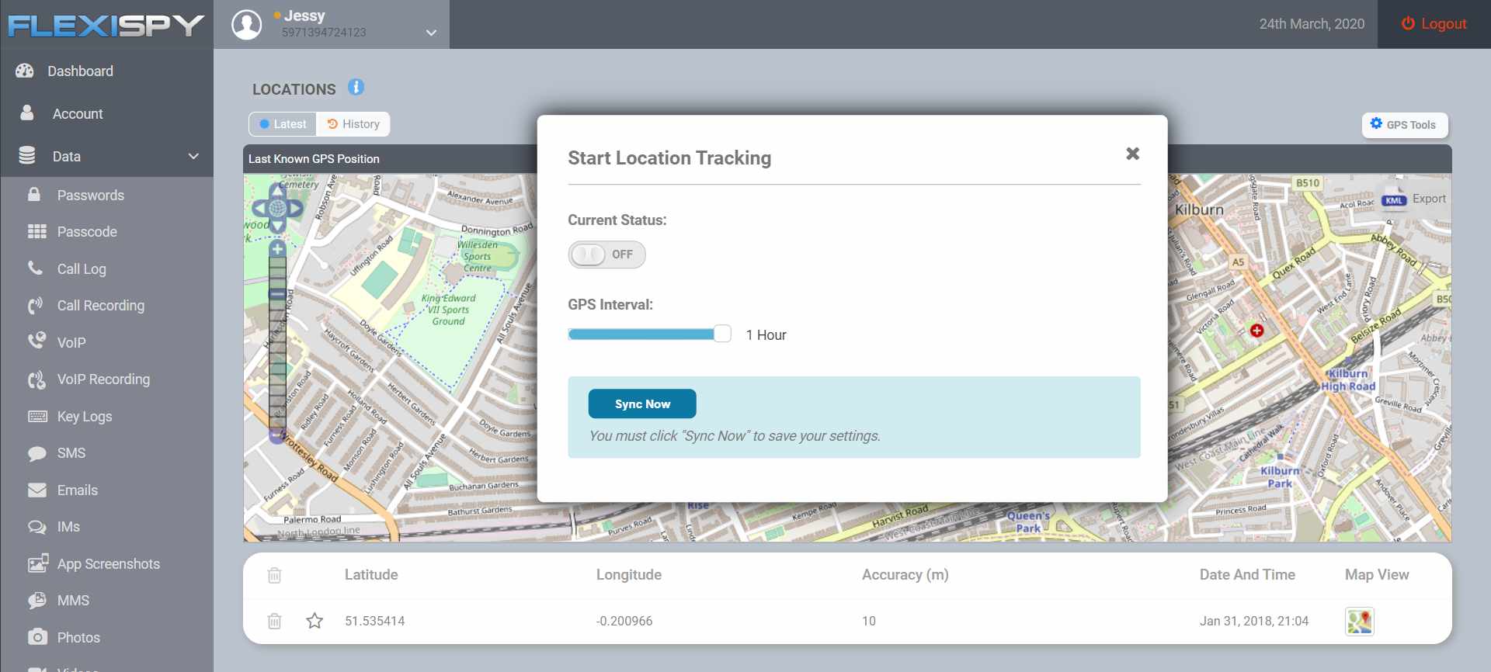Collapse the Data menu chevron
The width and height of the screenshot is (1491, 672).
pos(193,156)
